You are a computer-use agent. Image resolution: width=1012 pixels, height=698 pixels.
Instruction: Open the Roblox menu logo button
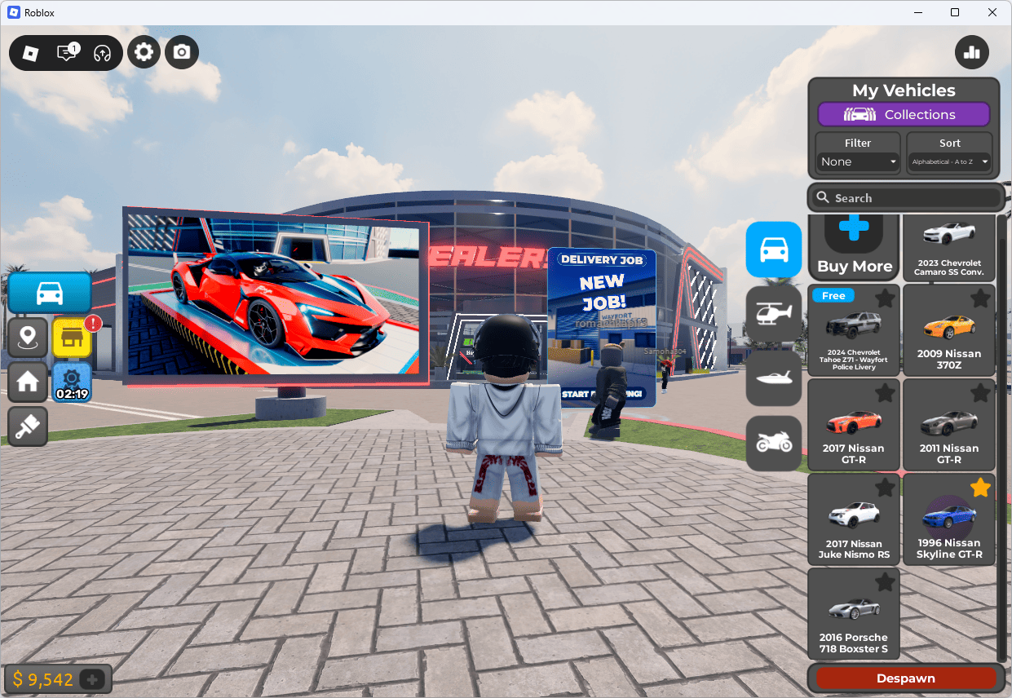(30, 53)
